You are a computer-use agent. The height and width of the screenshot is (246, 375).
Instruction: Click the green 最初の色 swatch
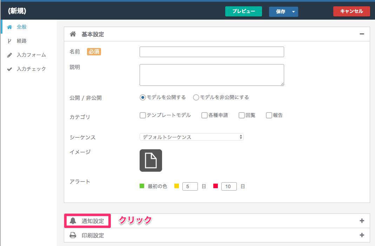click(142, 186)
